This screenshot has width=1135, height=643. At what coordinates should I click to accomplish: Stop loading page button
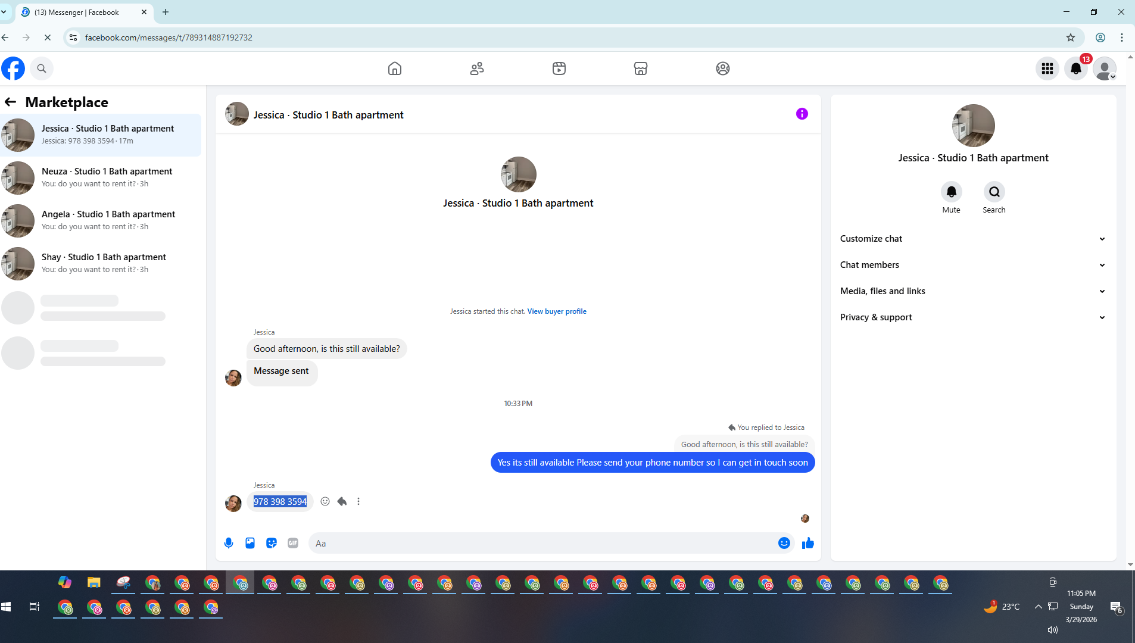[x=48, y=38]
